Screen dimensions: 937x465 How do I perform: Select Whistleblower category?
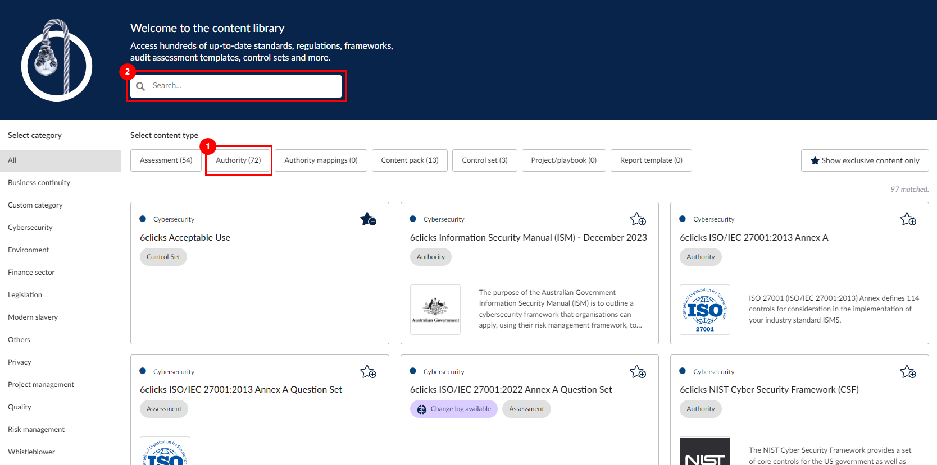click(x=61, y=452)
